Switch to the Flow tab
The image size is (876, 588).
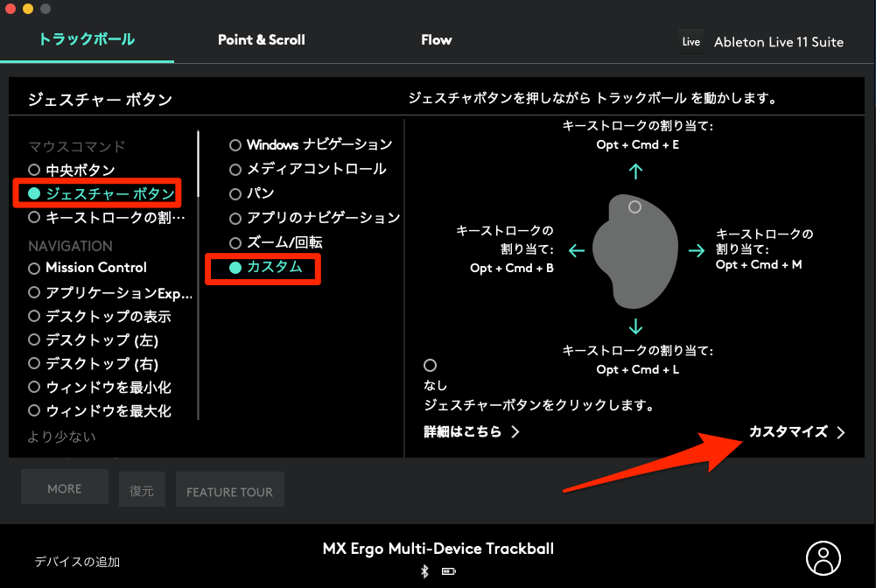coord(436,40)
